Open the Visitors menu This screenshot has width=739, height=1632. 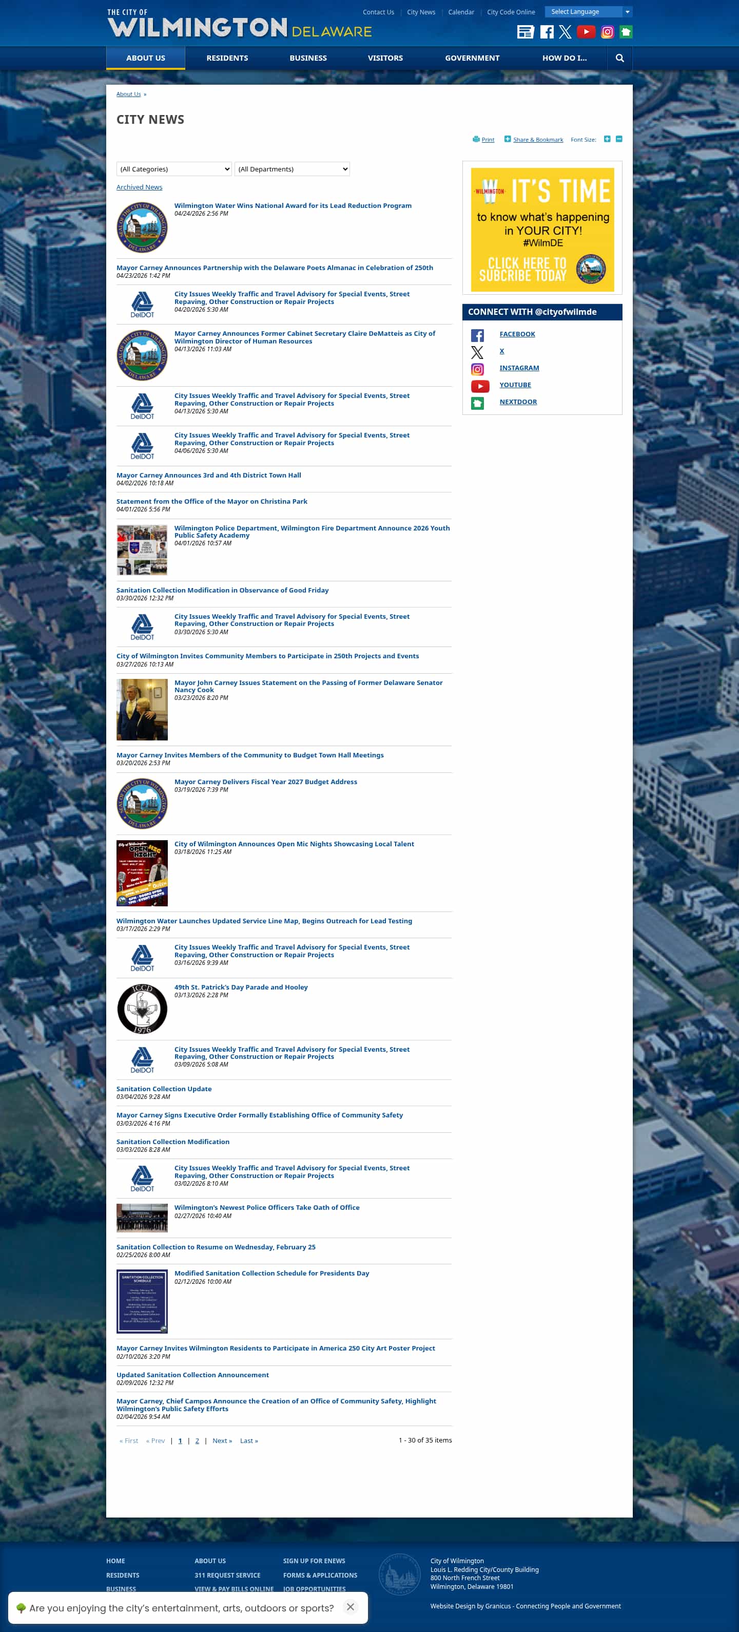point(385,58)
